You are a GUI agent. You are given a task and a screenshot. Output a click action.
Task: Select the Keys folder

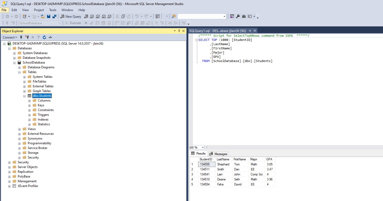pos(41,105)
